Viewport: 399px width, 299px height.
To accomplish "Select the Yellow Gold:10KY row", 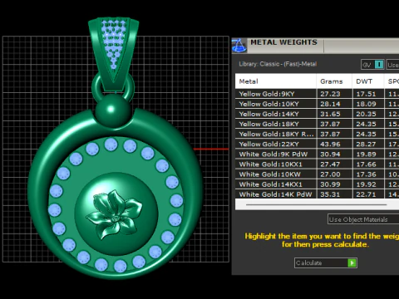I will coord(318,104).
